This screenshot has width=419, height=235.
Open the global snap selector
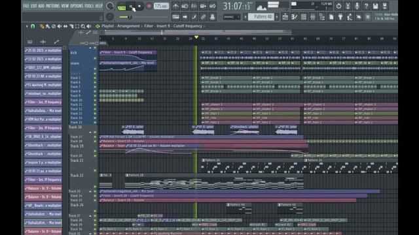pyautogui.click(x=232, y=17)
